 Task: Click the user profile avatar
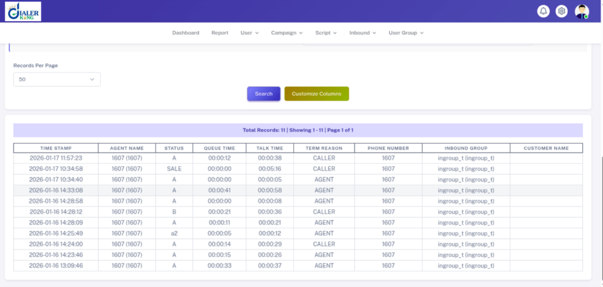[582, 12]
